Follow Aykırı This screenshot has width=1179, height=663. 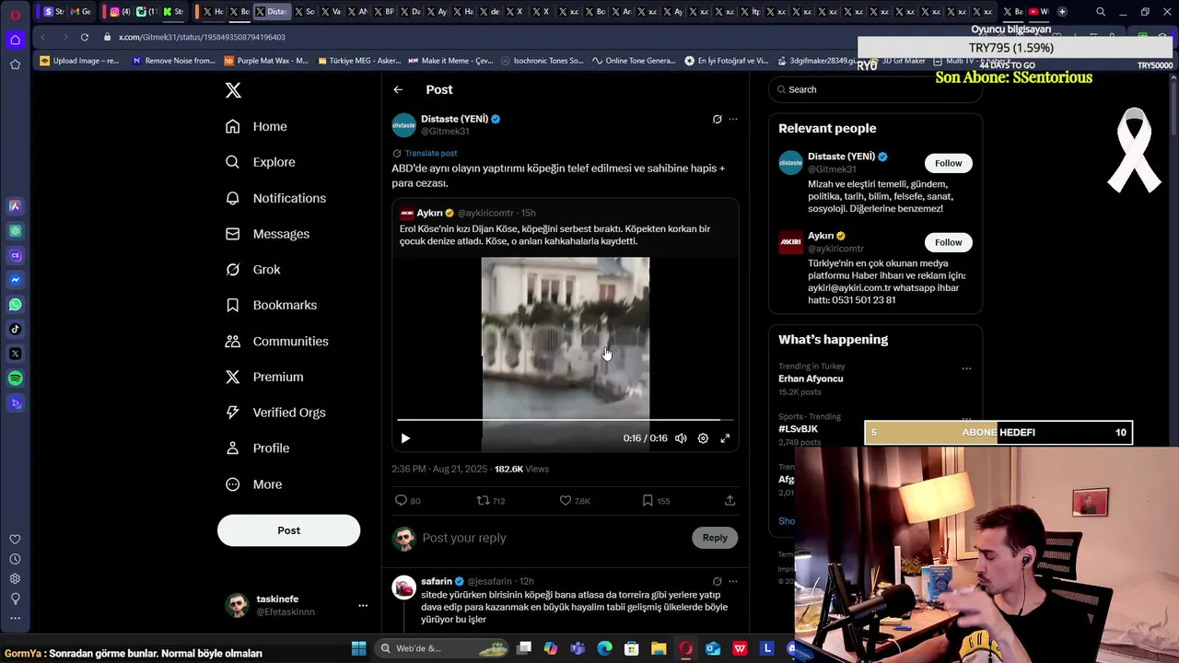pyautogui.click(x=948, y=242)
